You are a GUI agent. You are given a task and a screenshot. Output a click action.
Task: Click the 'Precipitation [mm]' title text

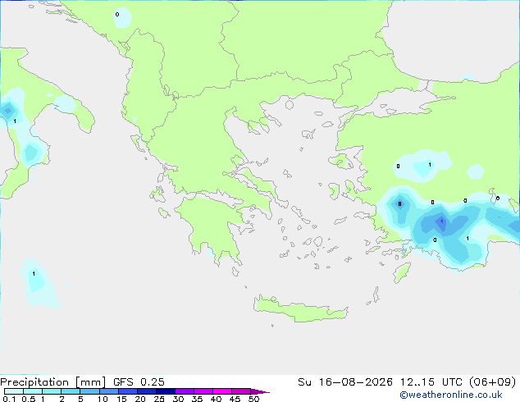pyautogui.click(x=53, y=382)
